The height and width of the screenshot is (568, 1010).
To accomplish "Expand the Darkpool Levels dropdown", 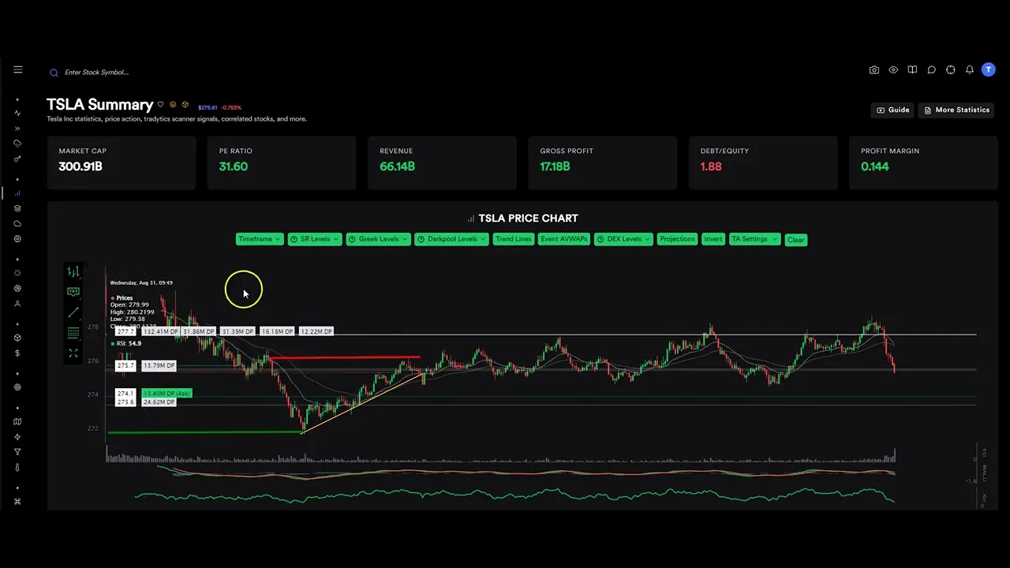I will [x=451, y=239].
